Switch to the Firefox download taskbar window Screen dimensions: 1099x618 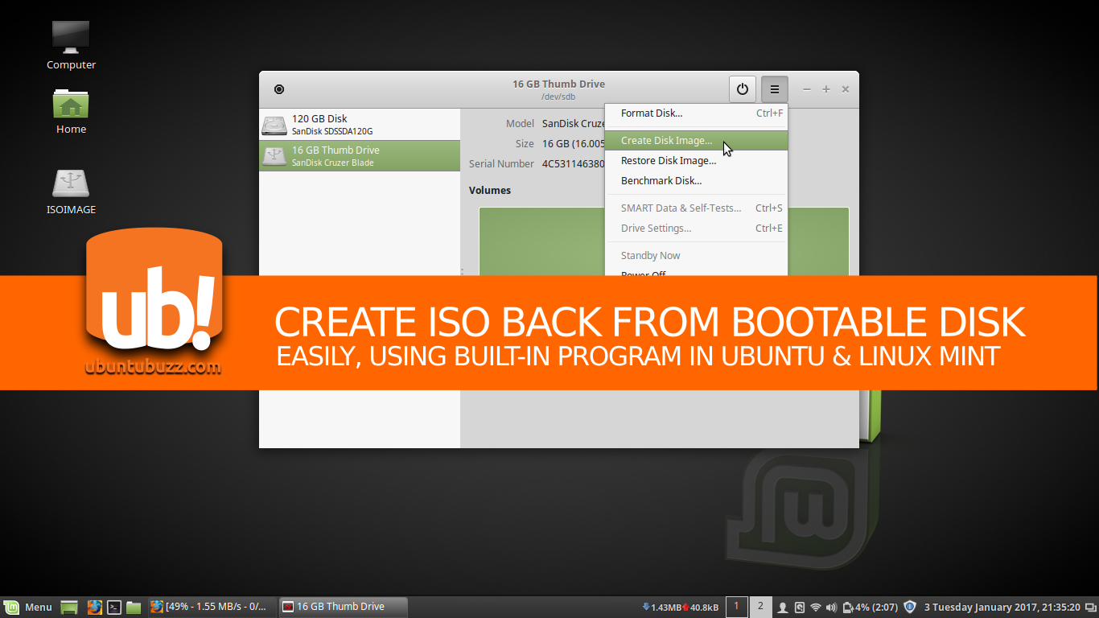(212, 607)
